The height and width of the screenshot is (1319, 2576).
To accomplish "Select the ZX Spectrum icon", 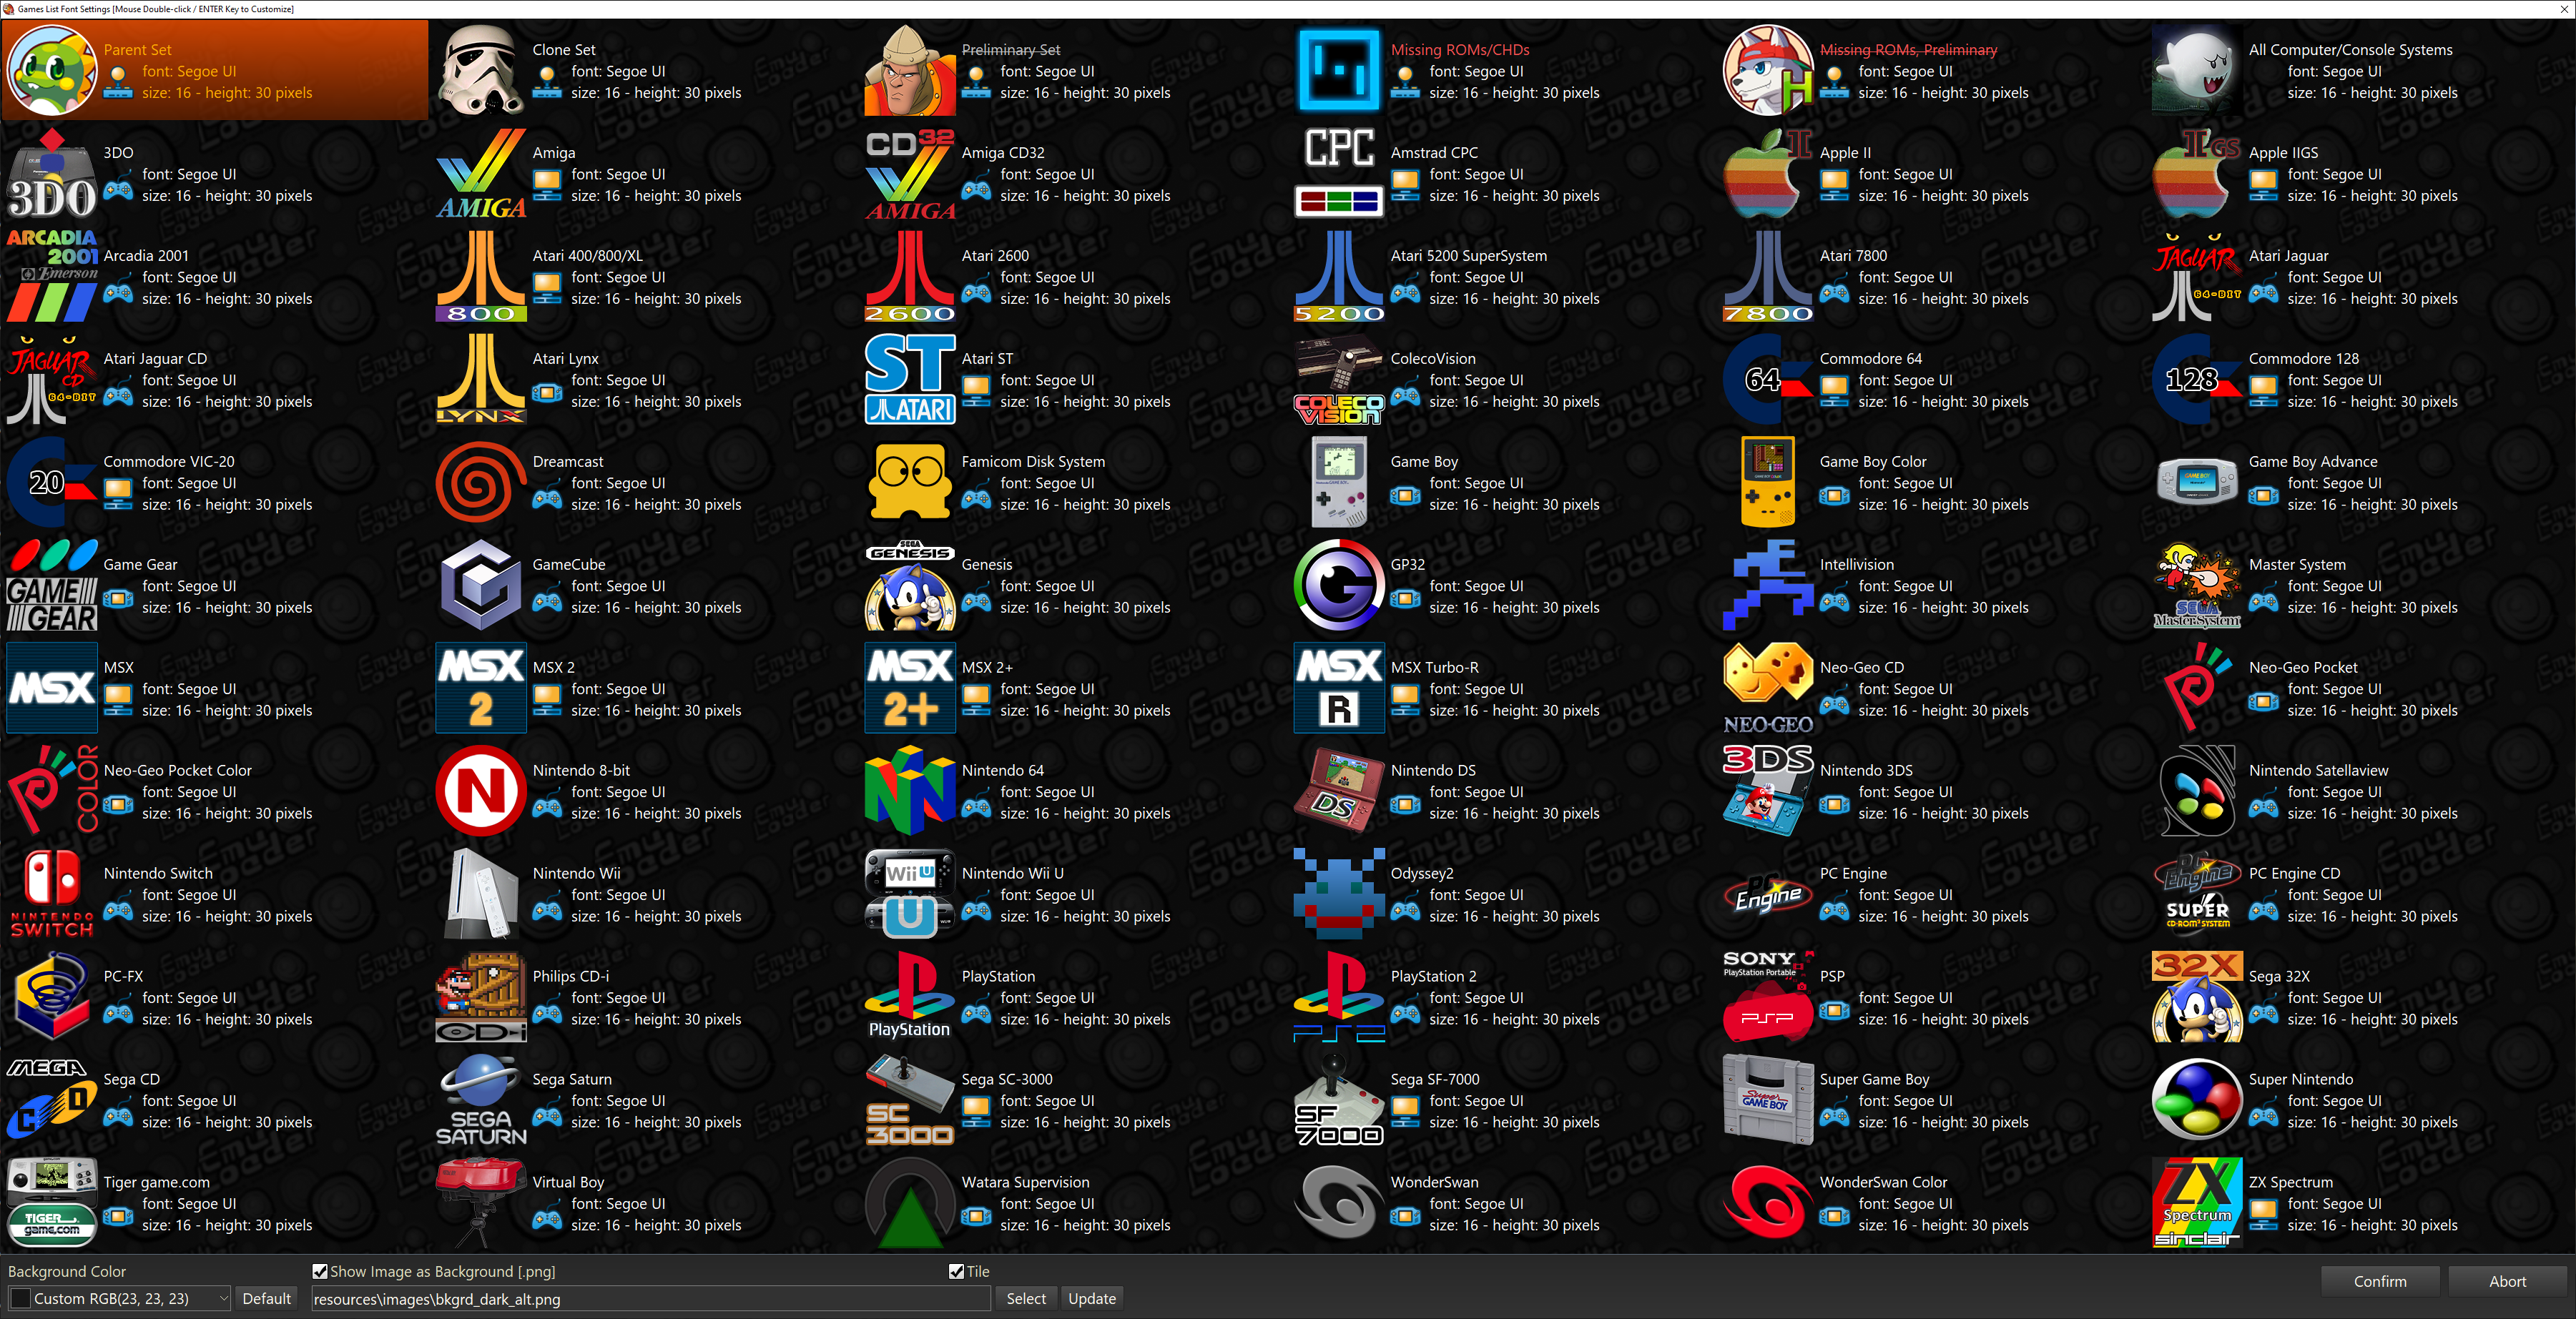I will pyautogui.click(x=2196, y=1203).
